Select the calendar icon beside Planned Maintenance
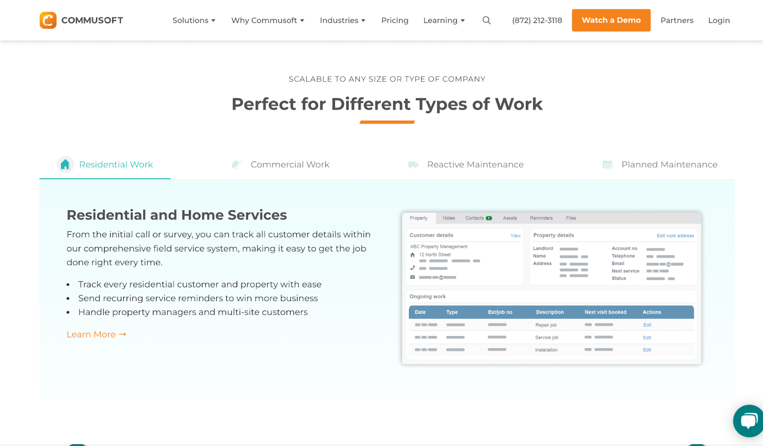Screen dimensions: 763x446 [607, 164]
